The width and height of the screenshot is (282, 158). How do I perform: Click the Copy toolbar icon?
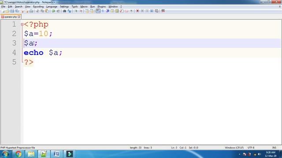(42, 11)
